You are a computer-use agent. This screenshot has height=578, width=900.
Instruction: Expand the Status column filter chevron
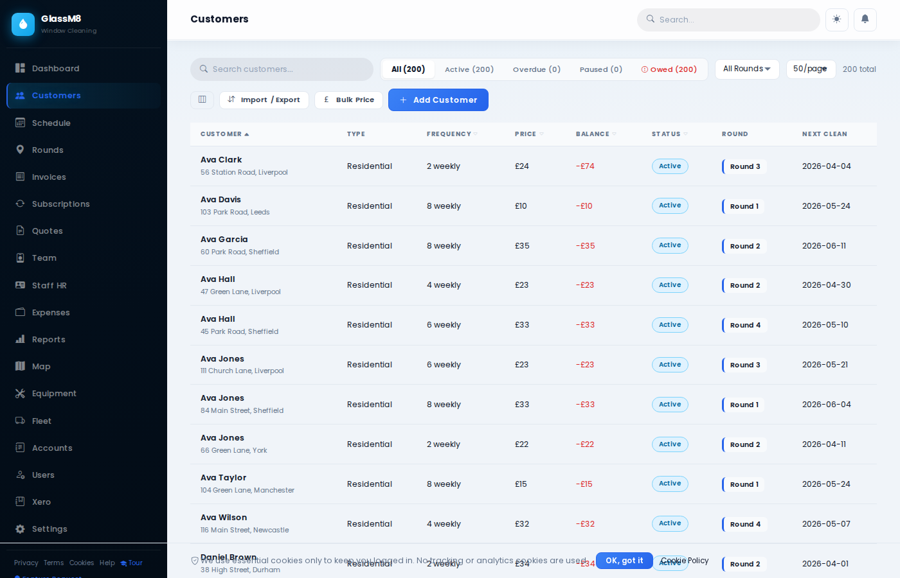click(x=686, y=134)
